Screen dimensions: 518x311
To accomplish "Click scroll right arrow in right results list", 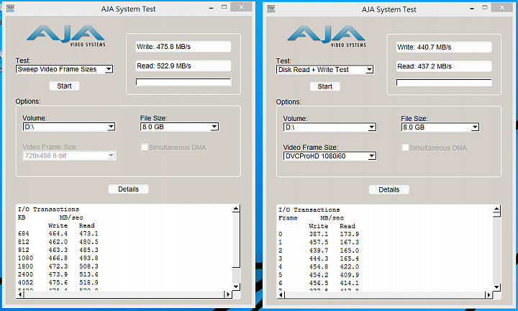I will click(488, 294).
